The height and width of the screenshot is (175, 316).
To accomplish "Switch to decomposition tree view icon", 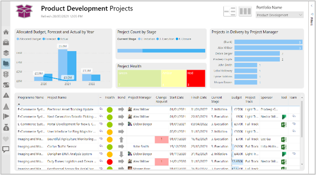I will [x=230, y=11].
